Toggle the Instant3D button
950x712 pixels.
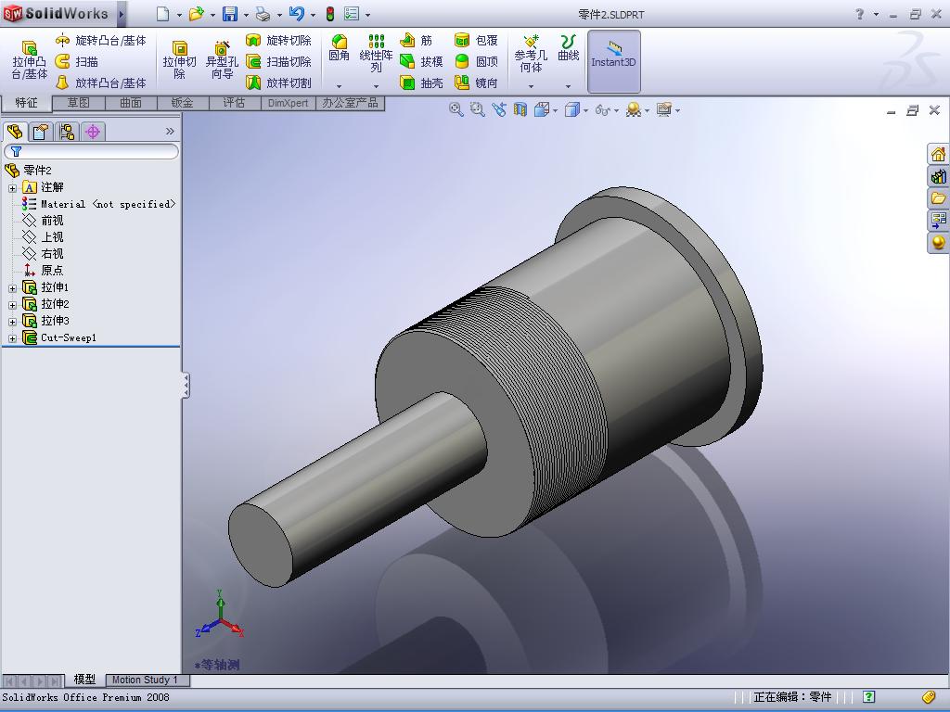point(613,61)
